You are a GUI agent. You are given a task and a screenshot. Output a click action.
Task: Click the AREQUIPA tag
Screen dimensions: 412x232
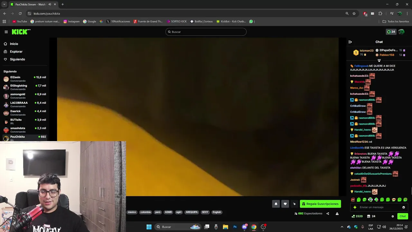[192, 212]
